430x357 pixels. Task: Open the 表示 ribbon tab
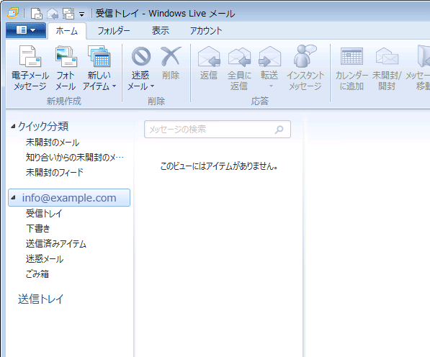[x=161, y=31]
